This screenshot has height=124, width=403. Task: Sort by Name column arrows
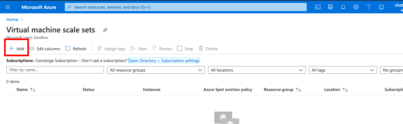[33, 90]
